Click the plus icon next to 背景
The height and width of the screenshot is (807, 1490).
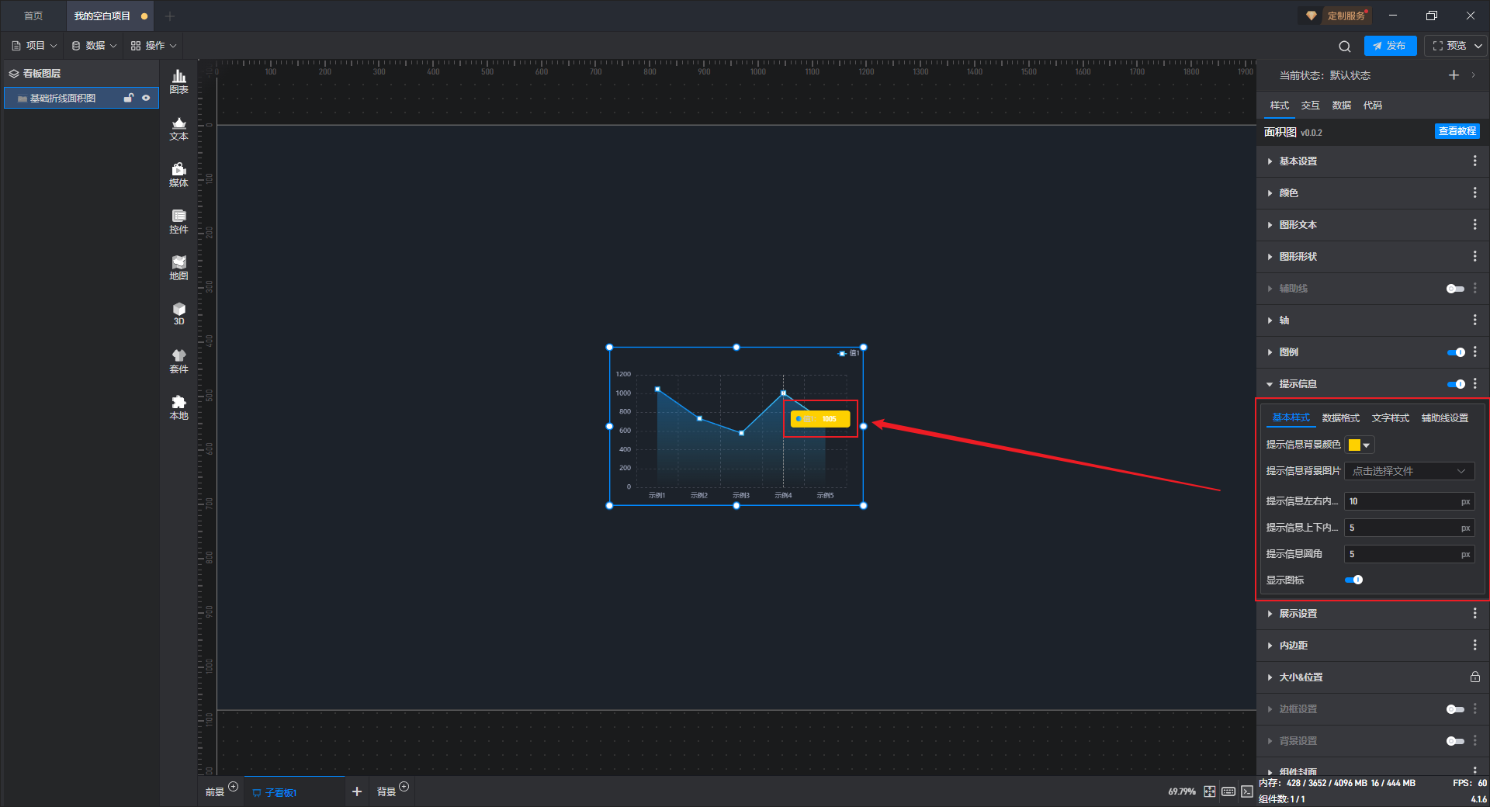click(404, 787)
